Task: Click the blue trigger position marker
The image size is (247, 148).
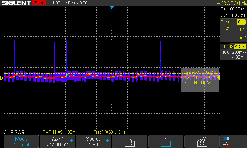Action: [112, 7]
